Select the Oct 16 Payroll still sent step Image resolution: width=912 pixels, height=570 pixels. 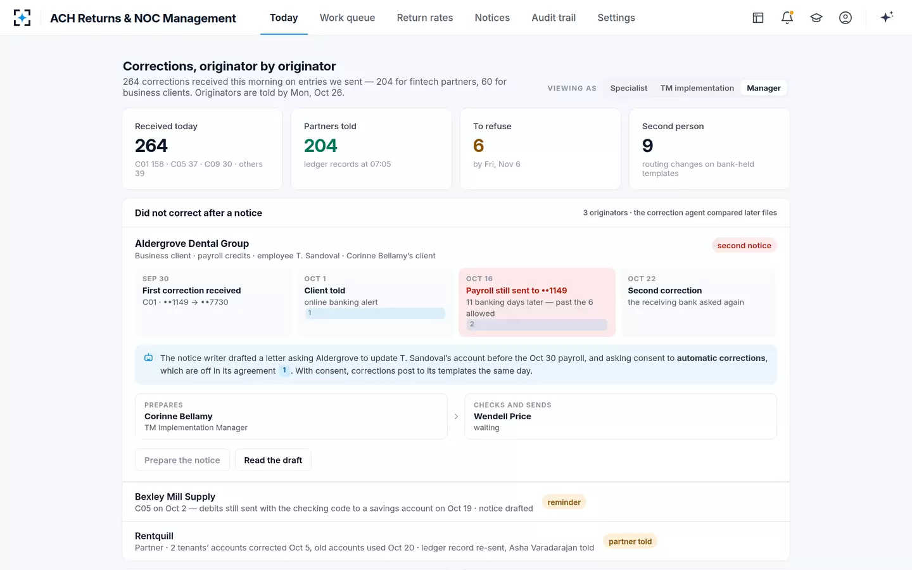click(537, 302)
